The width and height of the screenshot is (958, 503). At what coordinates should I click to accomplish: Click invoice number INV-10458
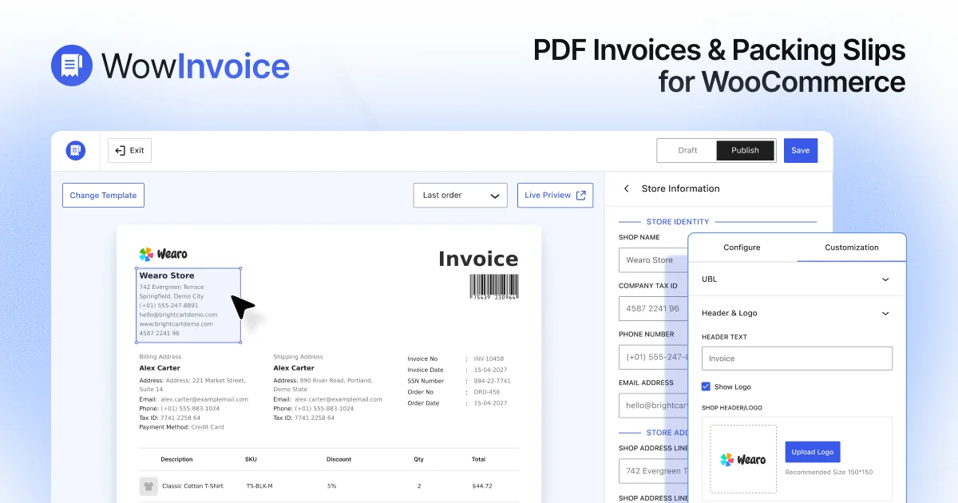click(x=489, y=358)
